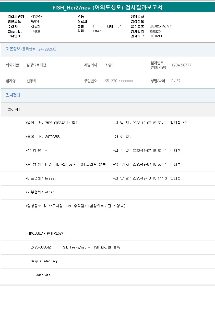The image size is (215, 318).
Task: Select the empty 채취일 label
Action: [x=122, y=137]
